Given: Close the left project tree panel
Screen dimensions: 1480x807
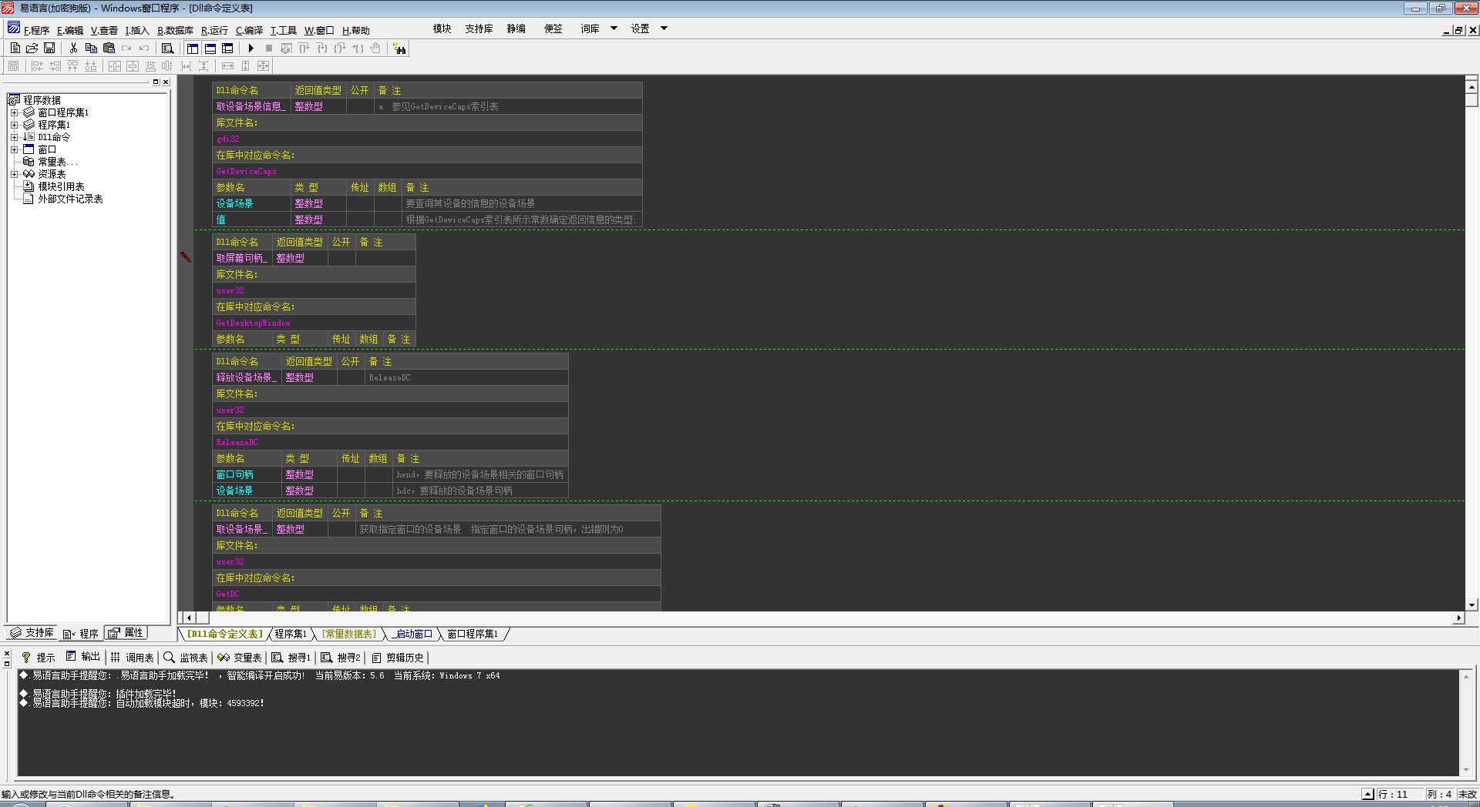Looking at the screenshot, I should 166,82.
